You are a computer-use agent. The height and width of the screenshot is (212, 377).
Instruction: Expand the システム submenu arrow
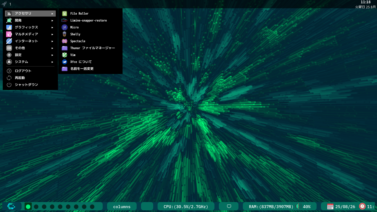(x=52, y=62)
